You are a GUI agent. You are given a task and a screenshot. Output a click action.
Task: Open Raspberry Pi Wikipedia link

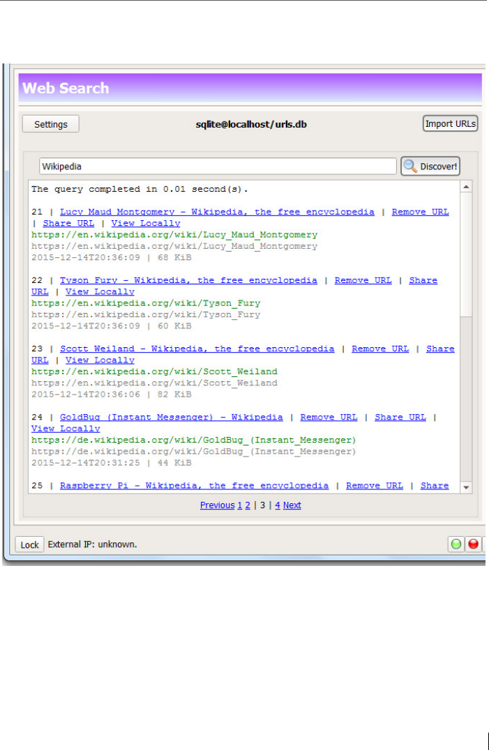[x=194, y=486]
